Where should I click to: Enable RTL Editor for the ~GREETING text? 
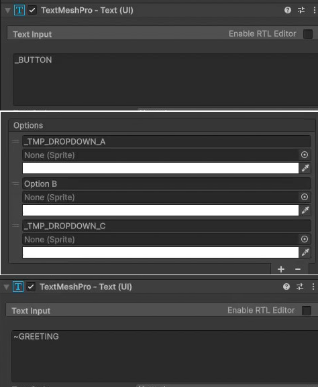[x=307, y=310]
